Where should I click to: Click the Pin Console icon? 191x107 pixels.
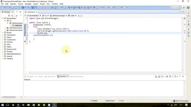click(x=167, y=76)
